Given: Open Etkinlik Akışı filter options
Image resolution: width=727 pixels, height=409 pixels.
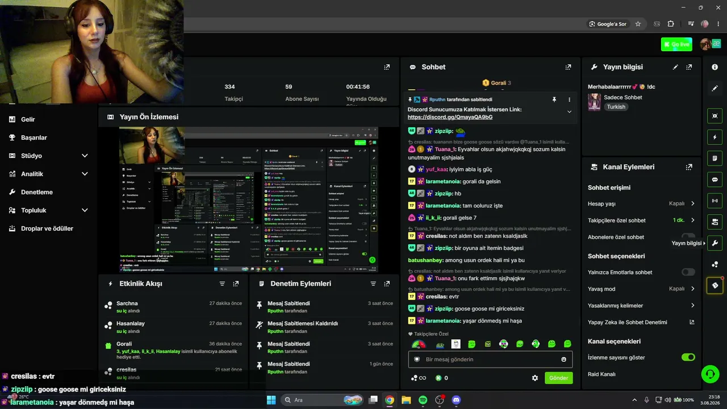Looking at the screenshot, I should pos(222,283).
